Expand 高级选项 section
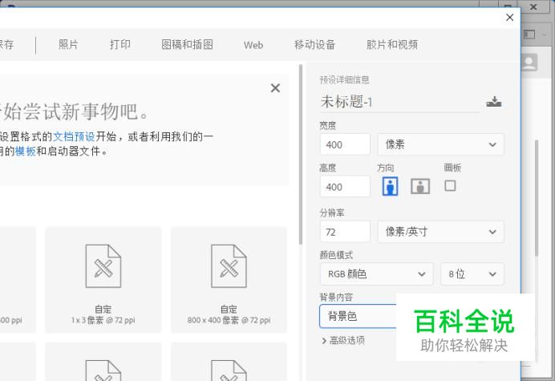 coord(343,340)
